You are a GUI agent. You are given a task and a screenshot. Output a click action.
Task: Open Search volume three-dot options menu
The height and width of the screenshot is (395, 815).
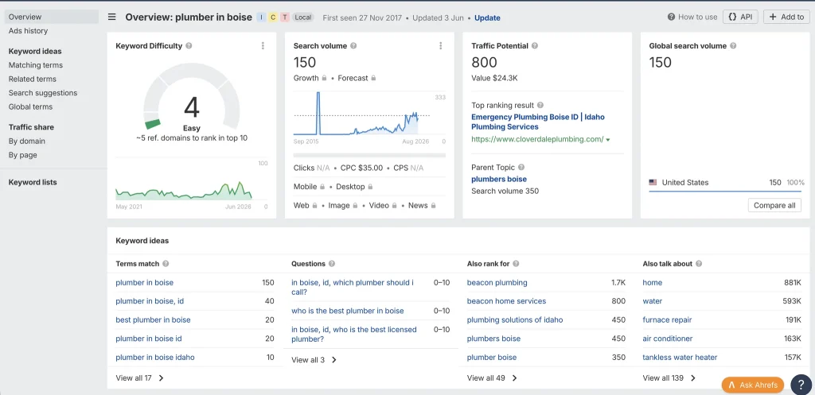pos(441,45)
